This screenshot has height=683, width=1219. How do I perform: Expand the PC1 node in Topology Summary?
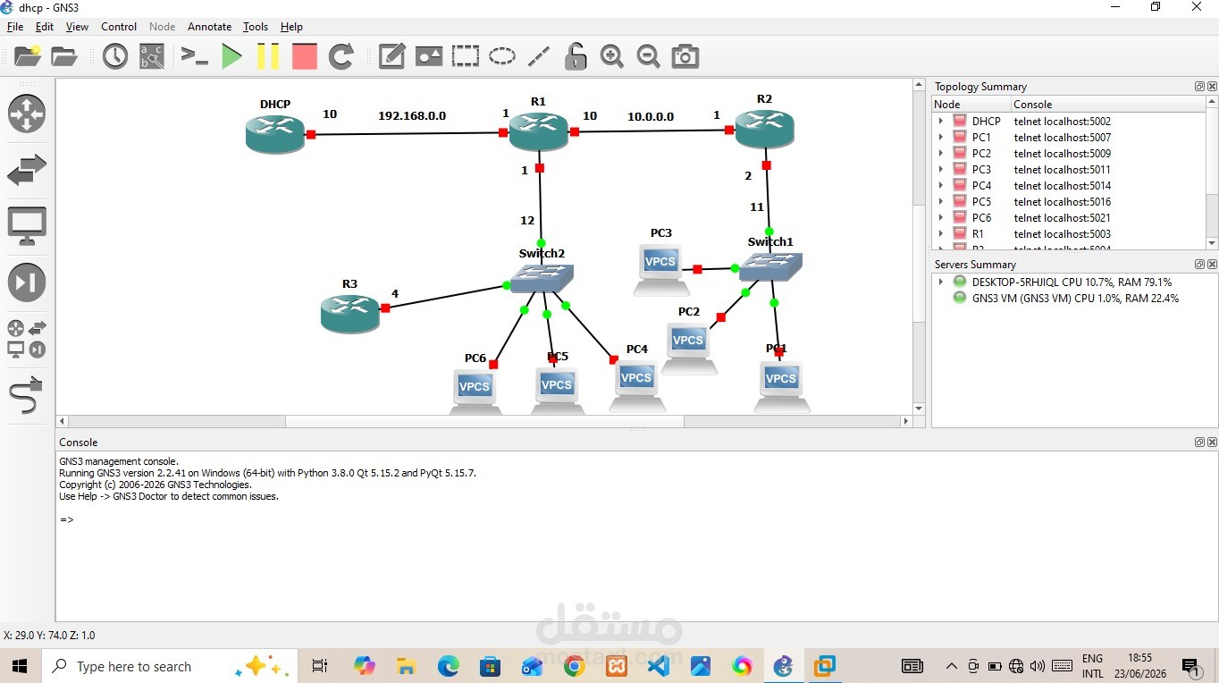click(x=941, y=137)
